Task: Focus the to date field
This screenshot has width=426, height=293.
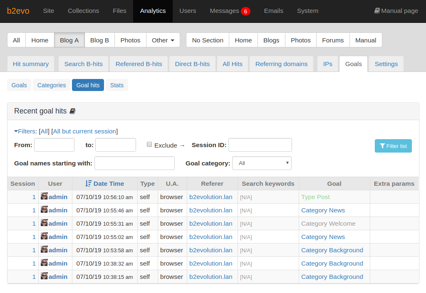Action: 116,145
